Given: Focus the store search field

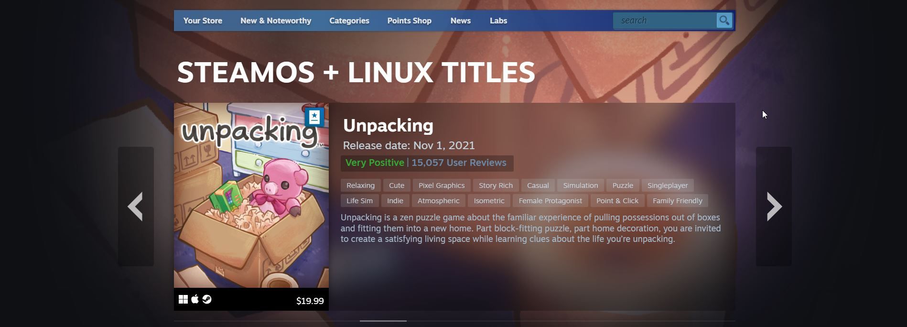Looking at the screenshot, I should (664, 21).
